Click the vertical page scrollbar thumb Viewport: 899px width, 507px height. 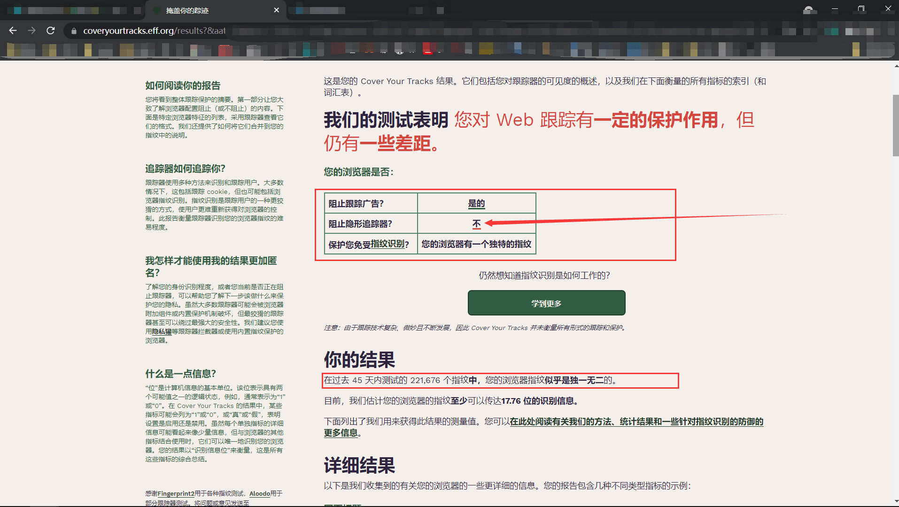[x=896, y=125]
